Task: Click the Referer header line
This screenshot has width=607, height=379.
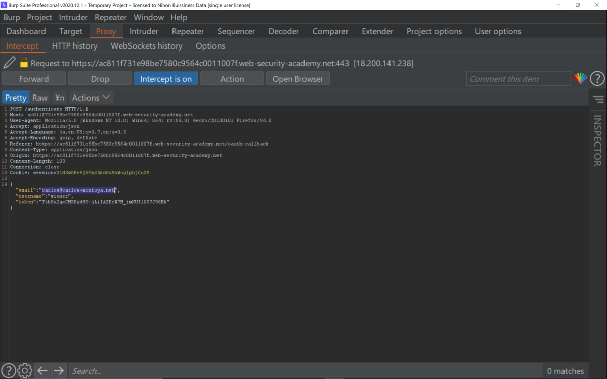Action: tap(139, 144)
